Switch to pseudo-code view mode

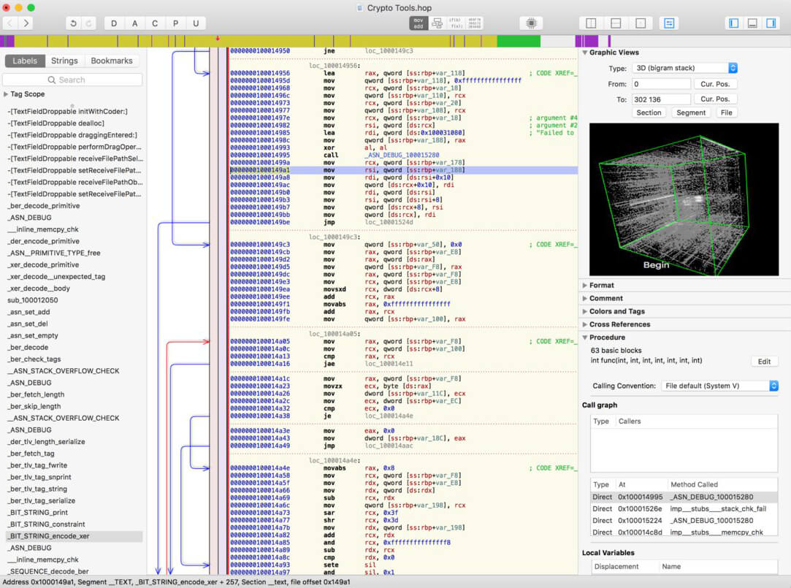click(x=456, y=23)
